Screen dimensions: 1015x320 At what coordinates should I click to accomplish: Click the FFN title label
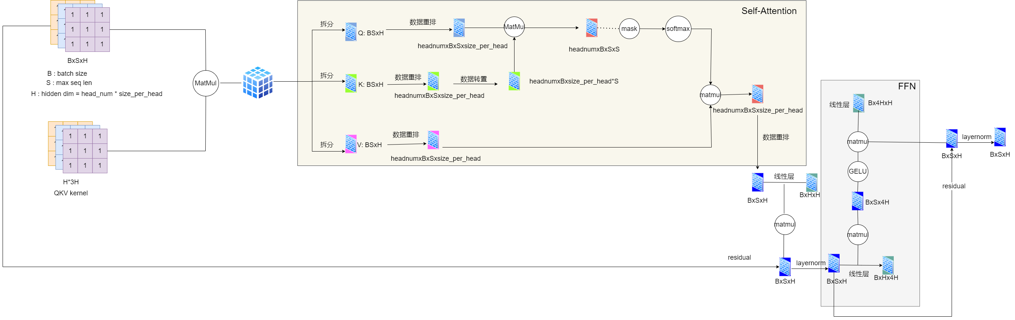tap(906, 86)
